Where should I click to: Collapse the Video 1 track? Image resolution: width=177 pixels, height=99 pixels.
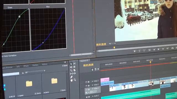pyautogui.click(x=93, y=89)
